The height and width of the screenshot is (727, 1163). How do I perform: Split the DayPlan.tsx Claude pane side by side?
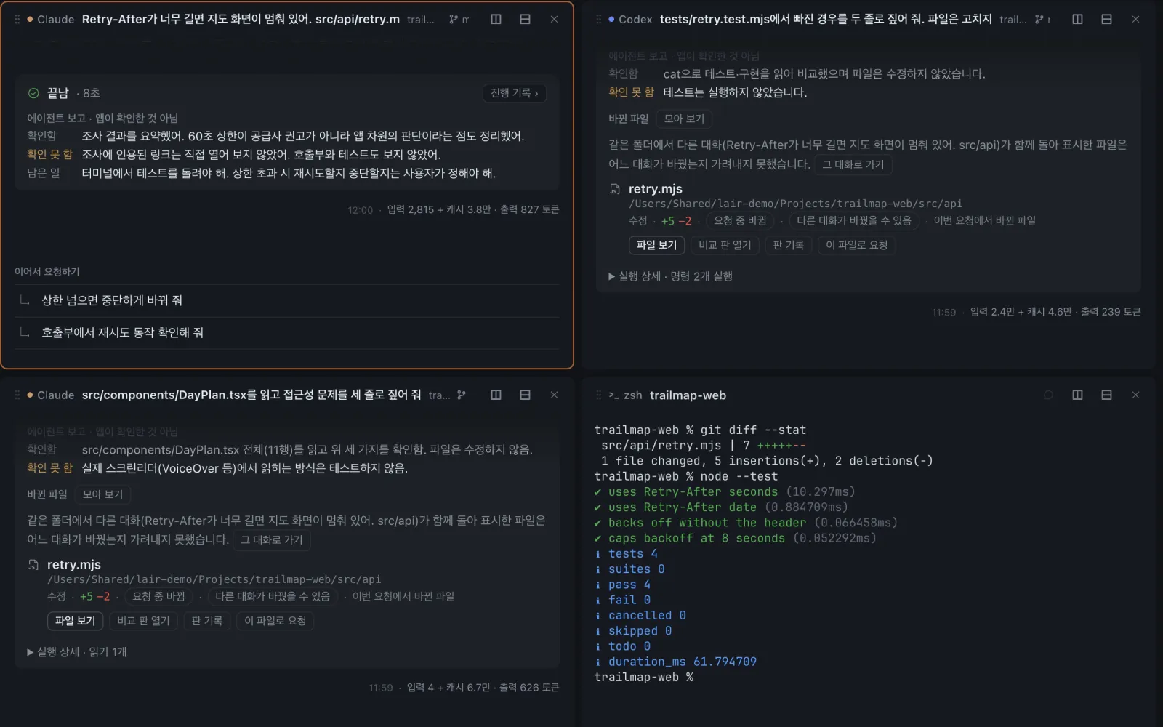point(496,395)
